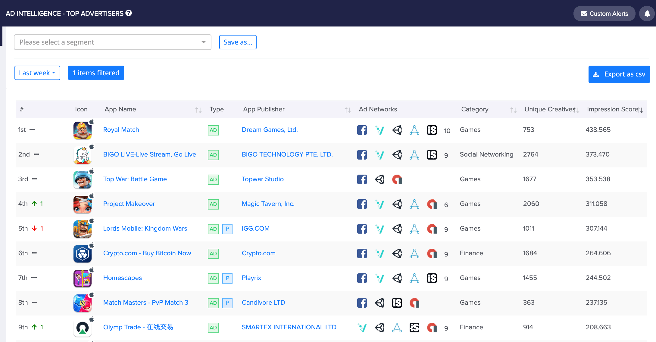The image size is (656, 342).
Task: Click the impression score 438.565
Action: [x=598, y=130]
